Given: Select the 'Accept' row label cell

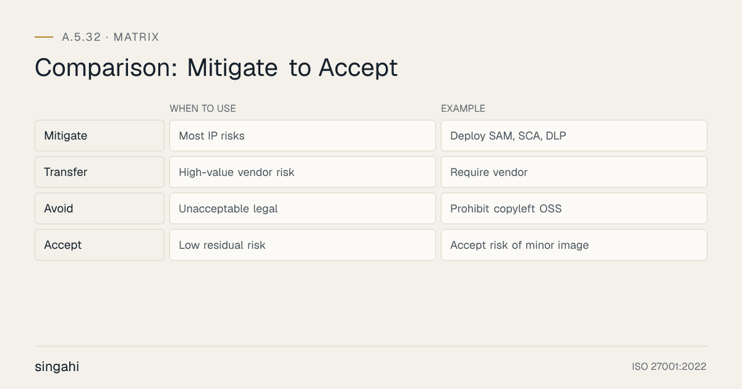Looking at the screenshot, I should click(x=100, y=245).
